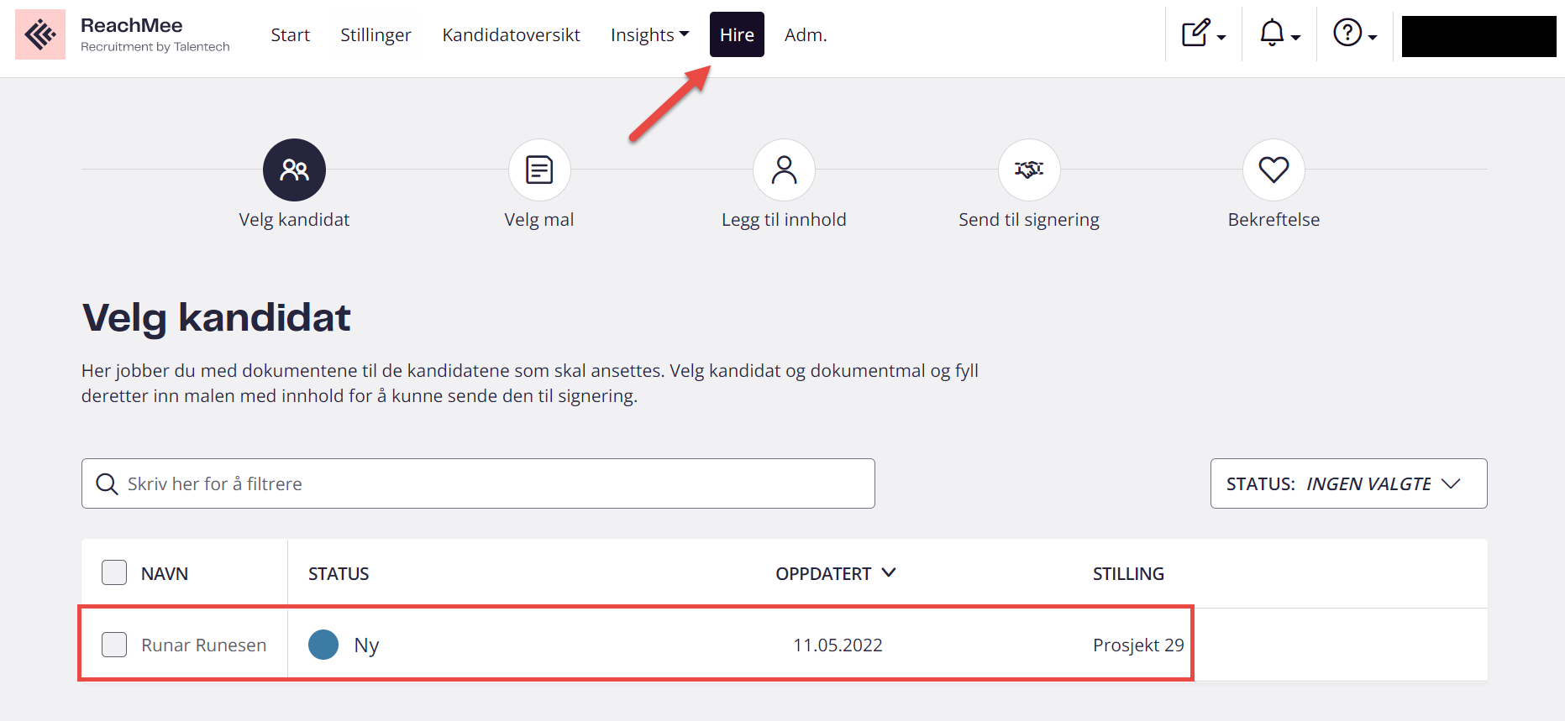1565x721 pixels.
Task: Click the Send til signering handshake icon
Action: click(x=1029, y=170)
